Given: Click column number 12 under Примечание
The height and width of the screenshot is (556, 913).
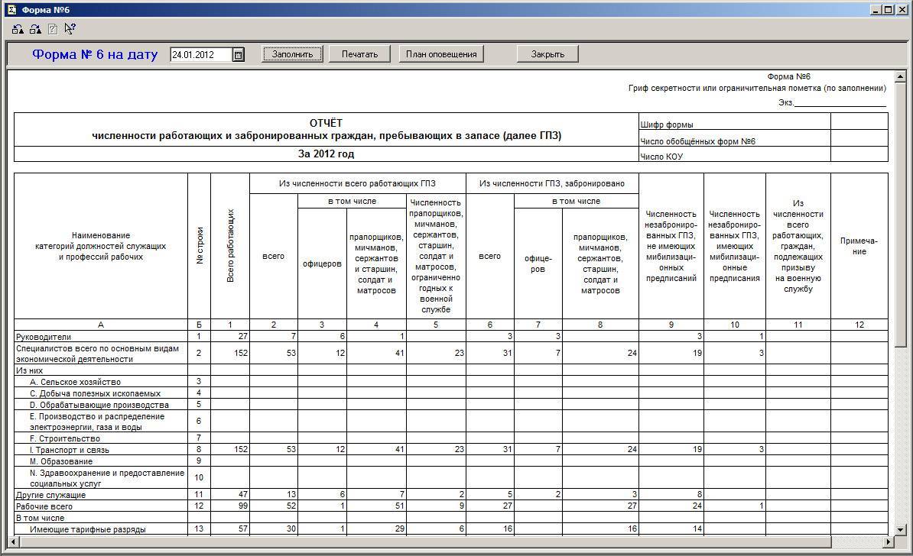Looking at the screenshot, I should 859,325.
